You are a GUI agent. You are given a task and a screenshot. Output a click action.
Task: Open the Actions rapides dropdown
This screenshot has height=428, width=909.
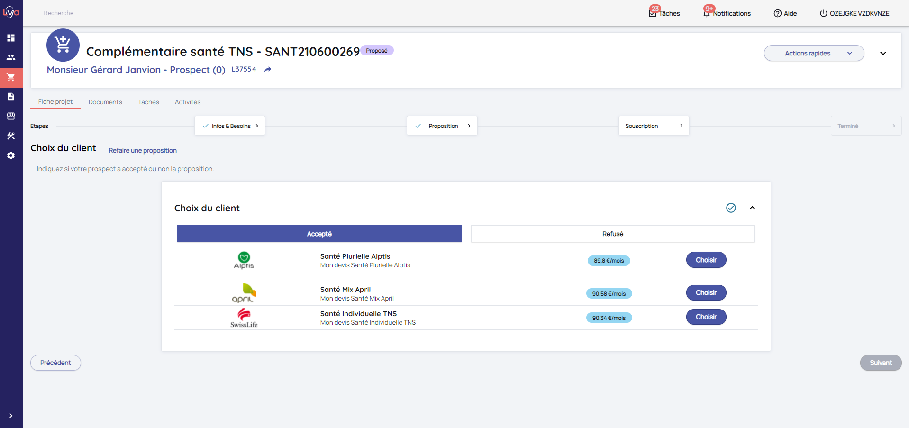[813, 53]
